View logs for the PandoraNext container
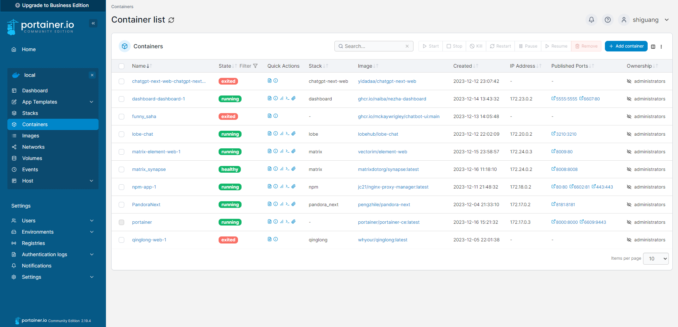This screenshot has width=678, height=327. (x=269, y=204)
